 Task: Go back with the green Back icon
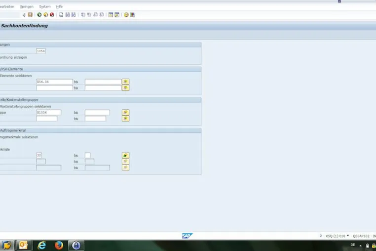pos(39,15)
